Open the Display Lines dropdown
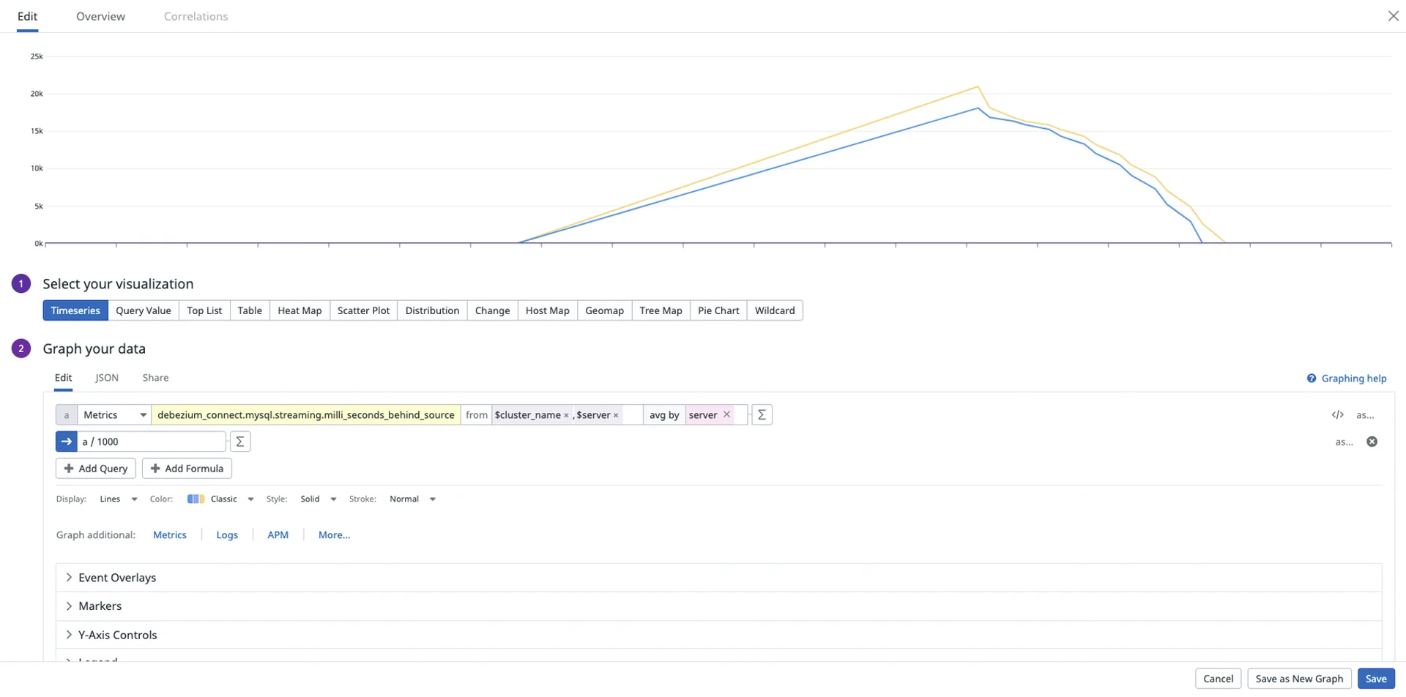This screenshot has width=1406, height=697. pos(119,499)
